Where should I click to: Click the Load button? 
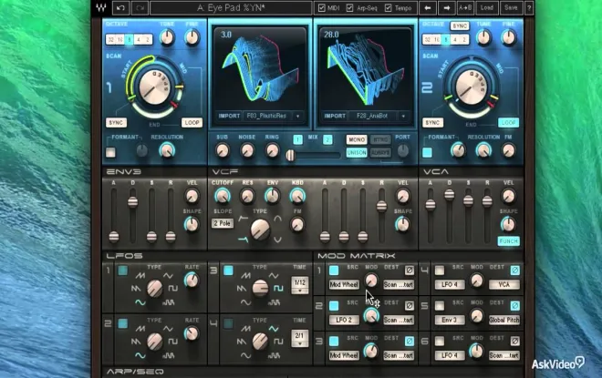(x=486, y=7)
